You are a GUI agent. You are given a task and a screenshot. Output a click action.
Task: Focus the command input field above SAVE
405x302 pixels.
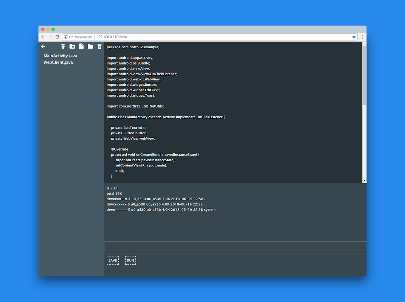click(235, 247)
